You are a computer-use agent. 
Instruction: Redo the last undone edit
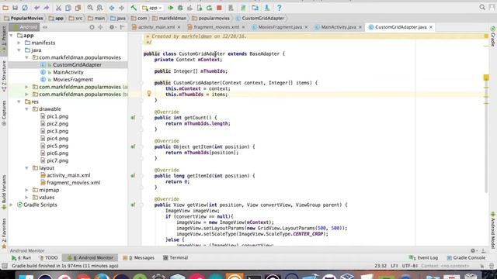47,8
